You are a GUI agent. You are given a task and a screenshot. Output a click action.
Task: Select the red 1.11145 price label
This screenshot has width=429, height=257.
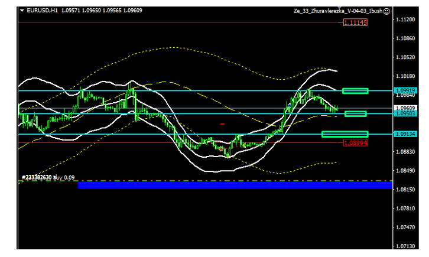[355, 22]
